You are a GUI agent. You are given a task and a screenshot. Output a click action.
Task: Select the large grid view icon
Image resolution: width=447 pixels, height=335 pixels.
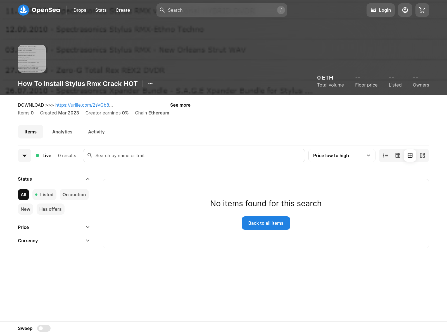[410, 155]
